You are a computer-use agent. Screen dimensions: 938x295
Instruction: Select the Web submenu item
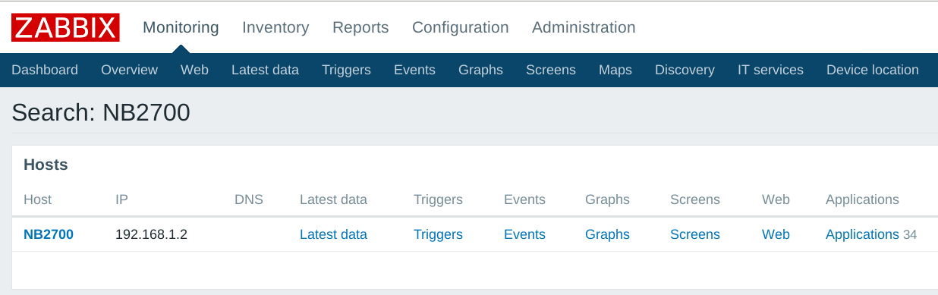tap(194, 70)
